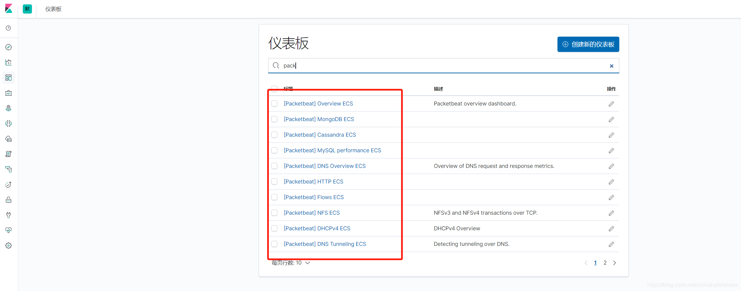
Task: Create new dashboard button
Action: (588, 44)
